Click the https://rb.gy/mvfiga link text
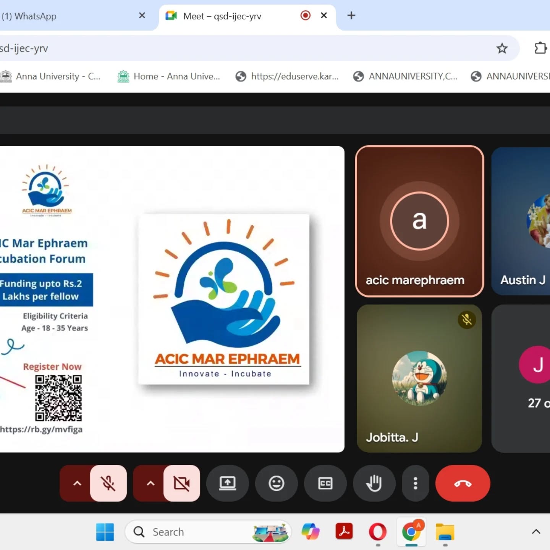The image size is (550, 550). [x=41, y=429]
